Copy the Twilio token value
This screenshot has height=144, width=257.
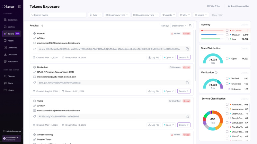pos(187,116)
